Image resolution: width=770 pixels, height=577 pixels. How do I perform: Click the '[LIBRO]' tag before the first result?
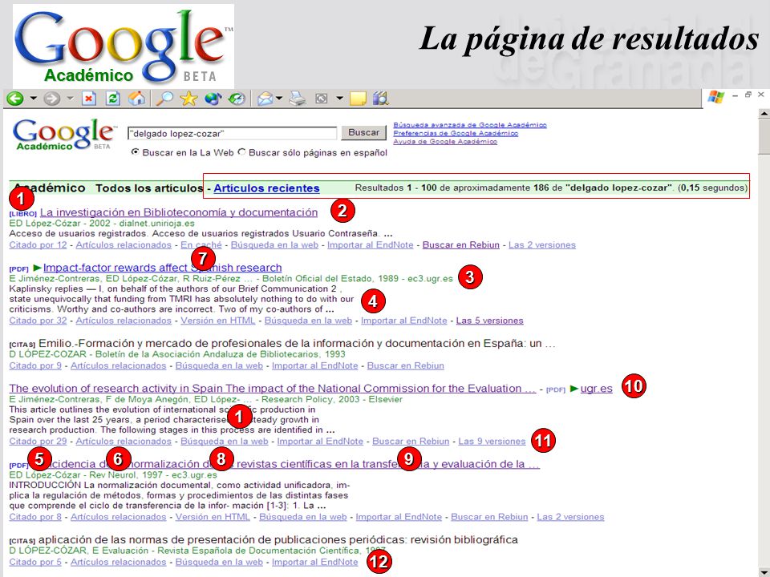click(23, 214)
